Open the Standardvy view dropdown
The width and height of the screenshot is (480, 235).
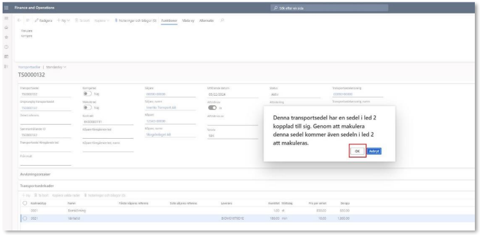56,67
